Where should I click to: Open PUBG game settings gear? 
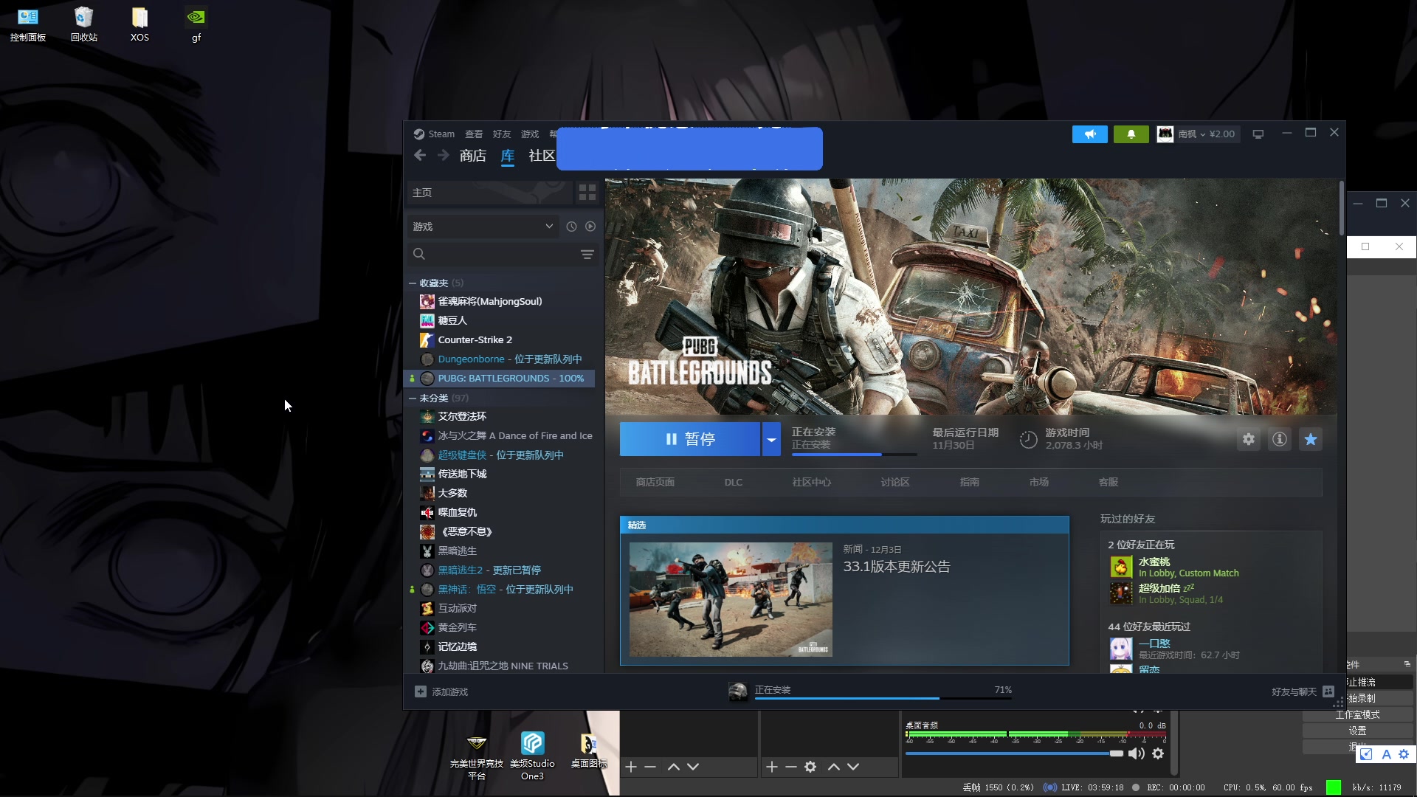coord(1249,439)
